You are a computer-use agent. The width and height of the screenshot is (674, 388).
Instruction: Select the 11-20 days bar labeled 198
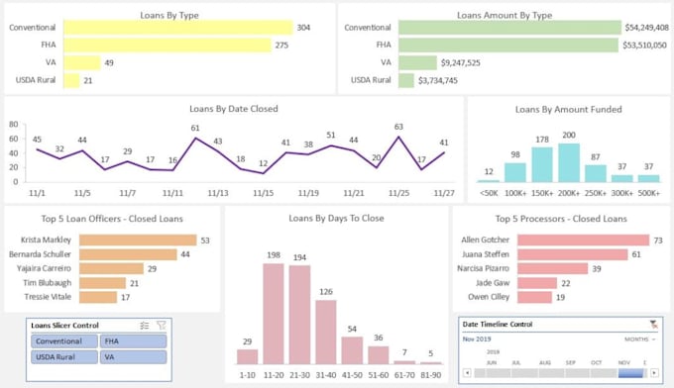coord(274,314)
